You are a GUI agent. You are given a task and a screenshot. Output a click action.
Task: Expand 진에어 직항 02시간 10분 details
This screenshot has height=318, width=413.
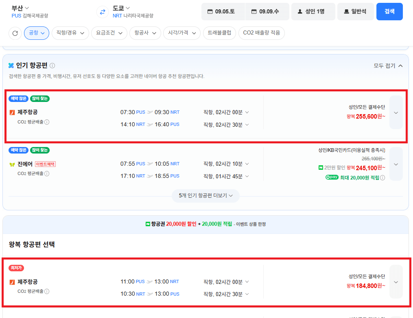[226, 164]
